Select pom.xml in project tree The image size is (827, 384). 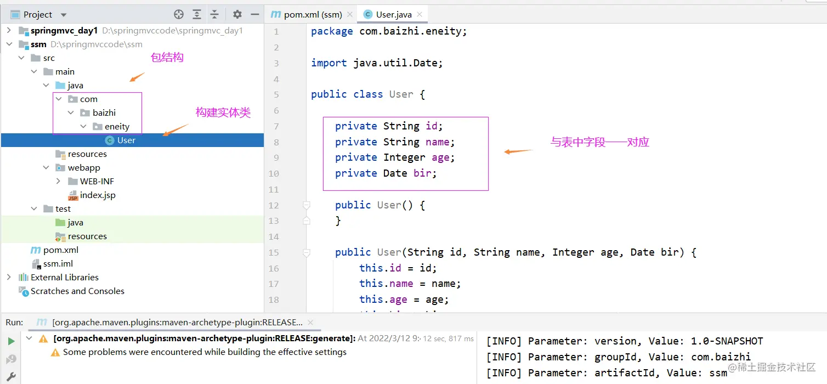coord(61,250)
